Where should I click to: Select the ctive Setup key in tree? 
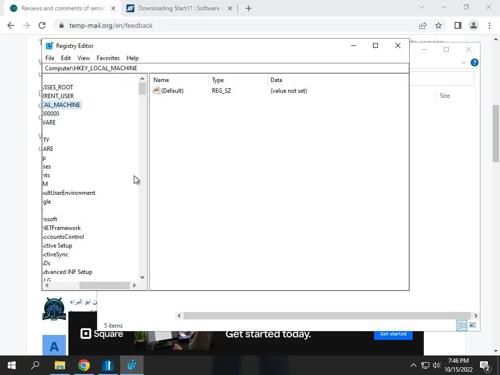coord(58,246)
